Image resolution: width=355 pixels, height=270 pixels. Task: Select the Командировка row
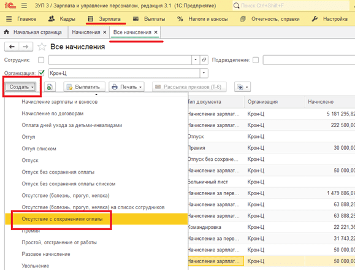click(272, 227)
